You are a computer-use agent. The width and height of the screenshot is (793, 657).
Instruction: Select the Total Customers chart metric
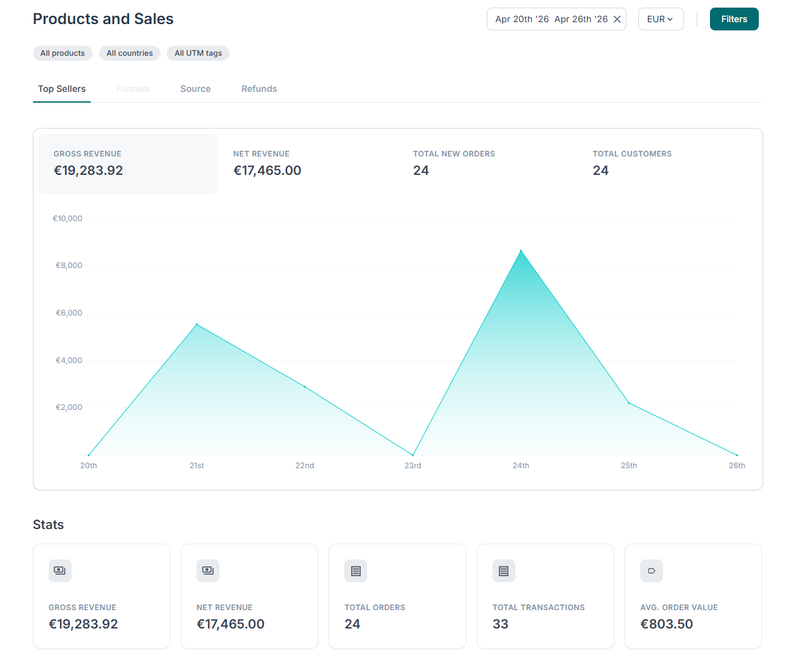point(667,164)
